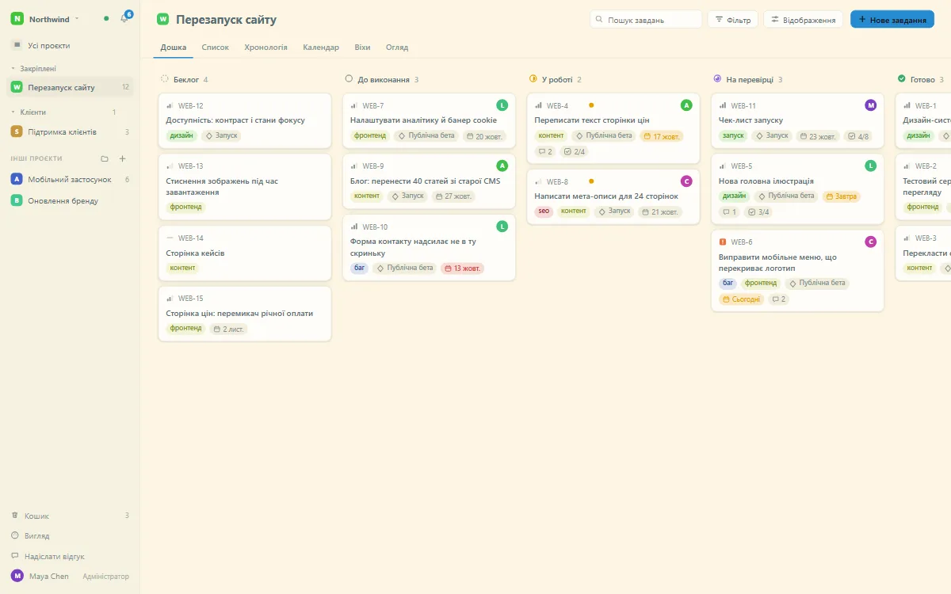The image size is (951, 594).
Task: Click the "Нове завдання" button
Action: pos(892,20)
